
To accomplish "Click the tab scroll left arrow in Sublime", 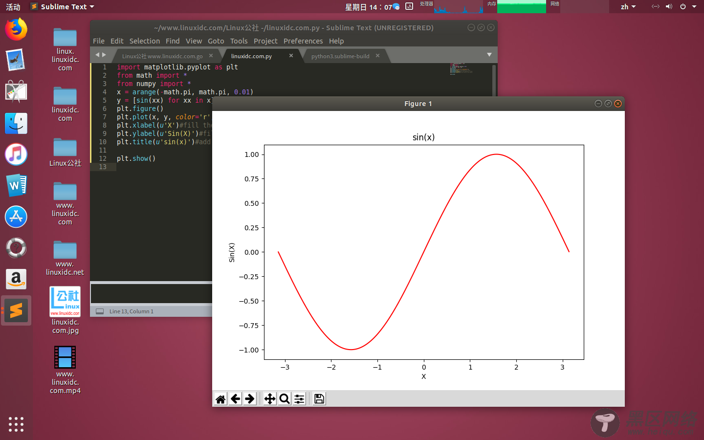I will click(x=97, y=55).
